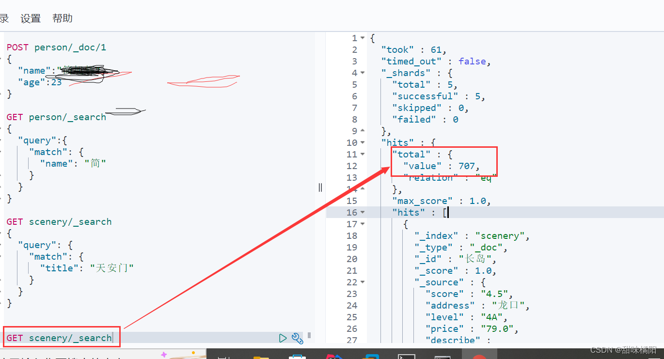Click the "took" : 61 response line
The width and height of the screenshot is (664, 359).
click(x=413, y=50)
